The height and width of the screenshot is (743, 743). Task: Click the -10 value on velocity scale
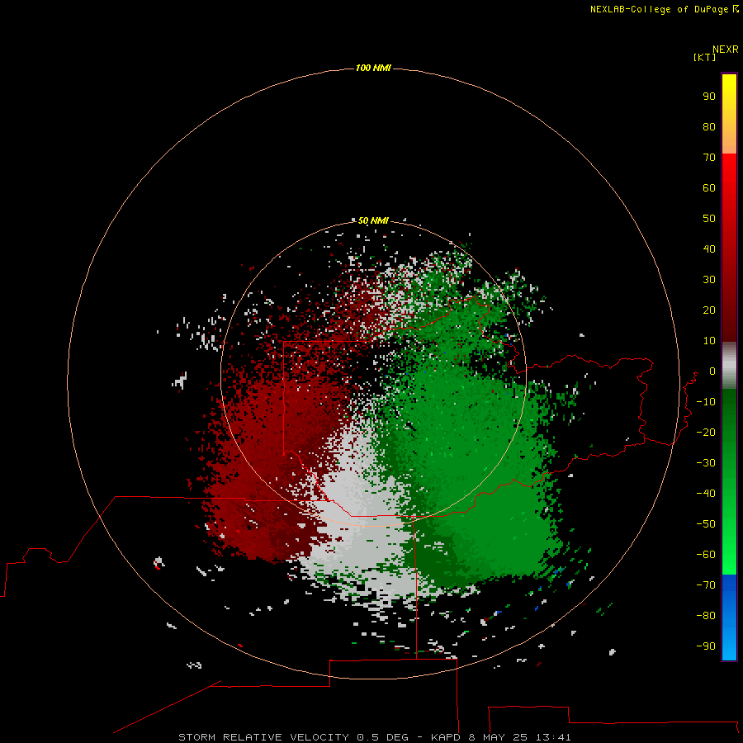point(706,402)
